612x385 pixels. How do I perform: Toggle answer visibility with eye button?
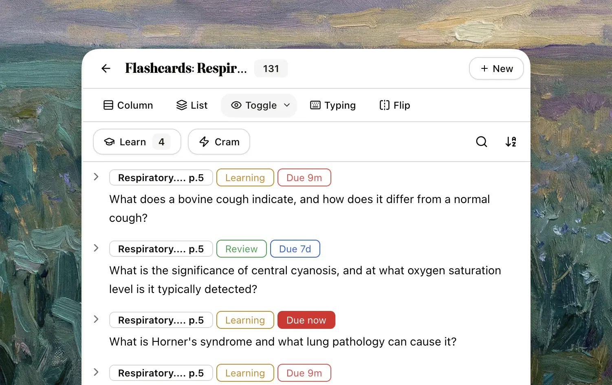click(x=254, y=105)
